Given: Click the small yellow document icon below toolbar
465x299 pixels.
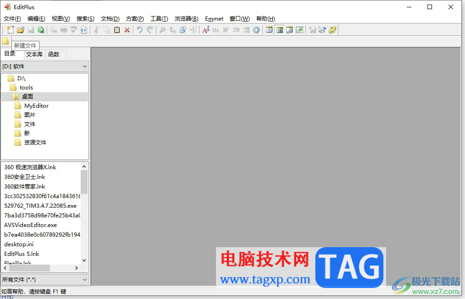Looking at the screenshot, I should point(6,41).
